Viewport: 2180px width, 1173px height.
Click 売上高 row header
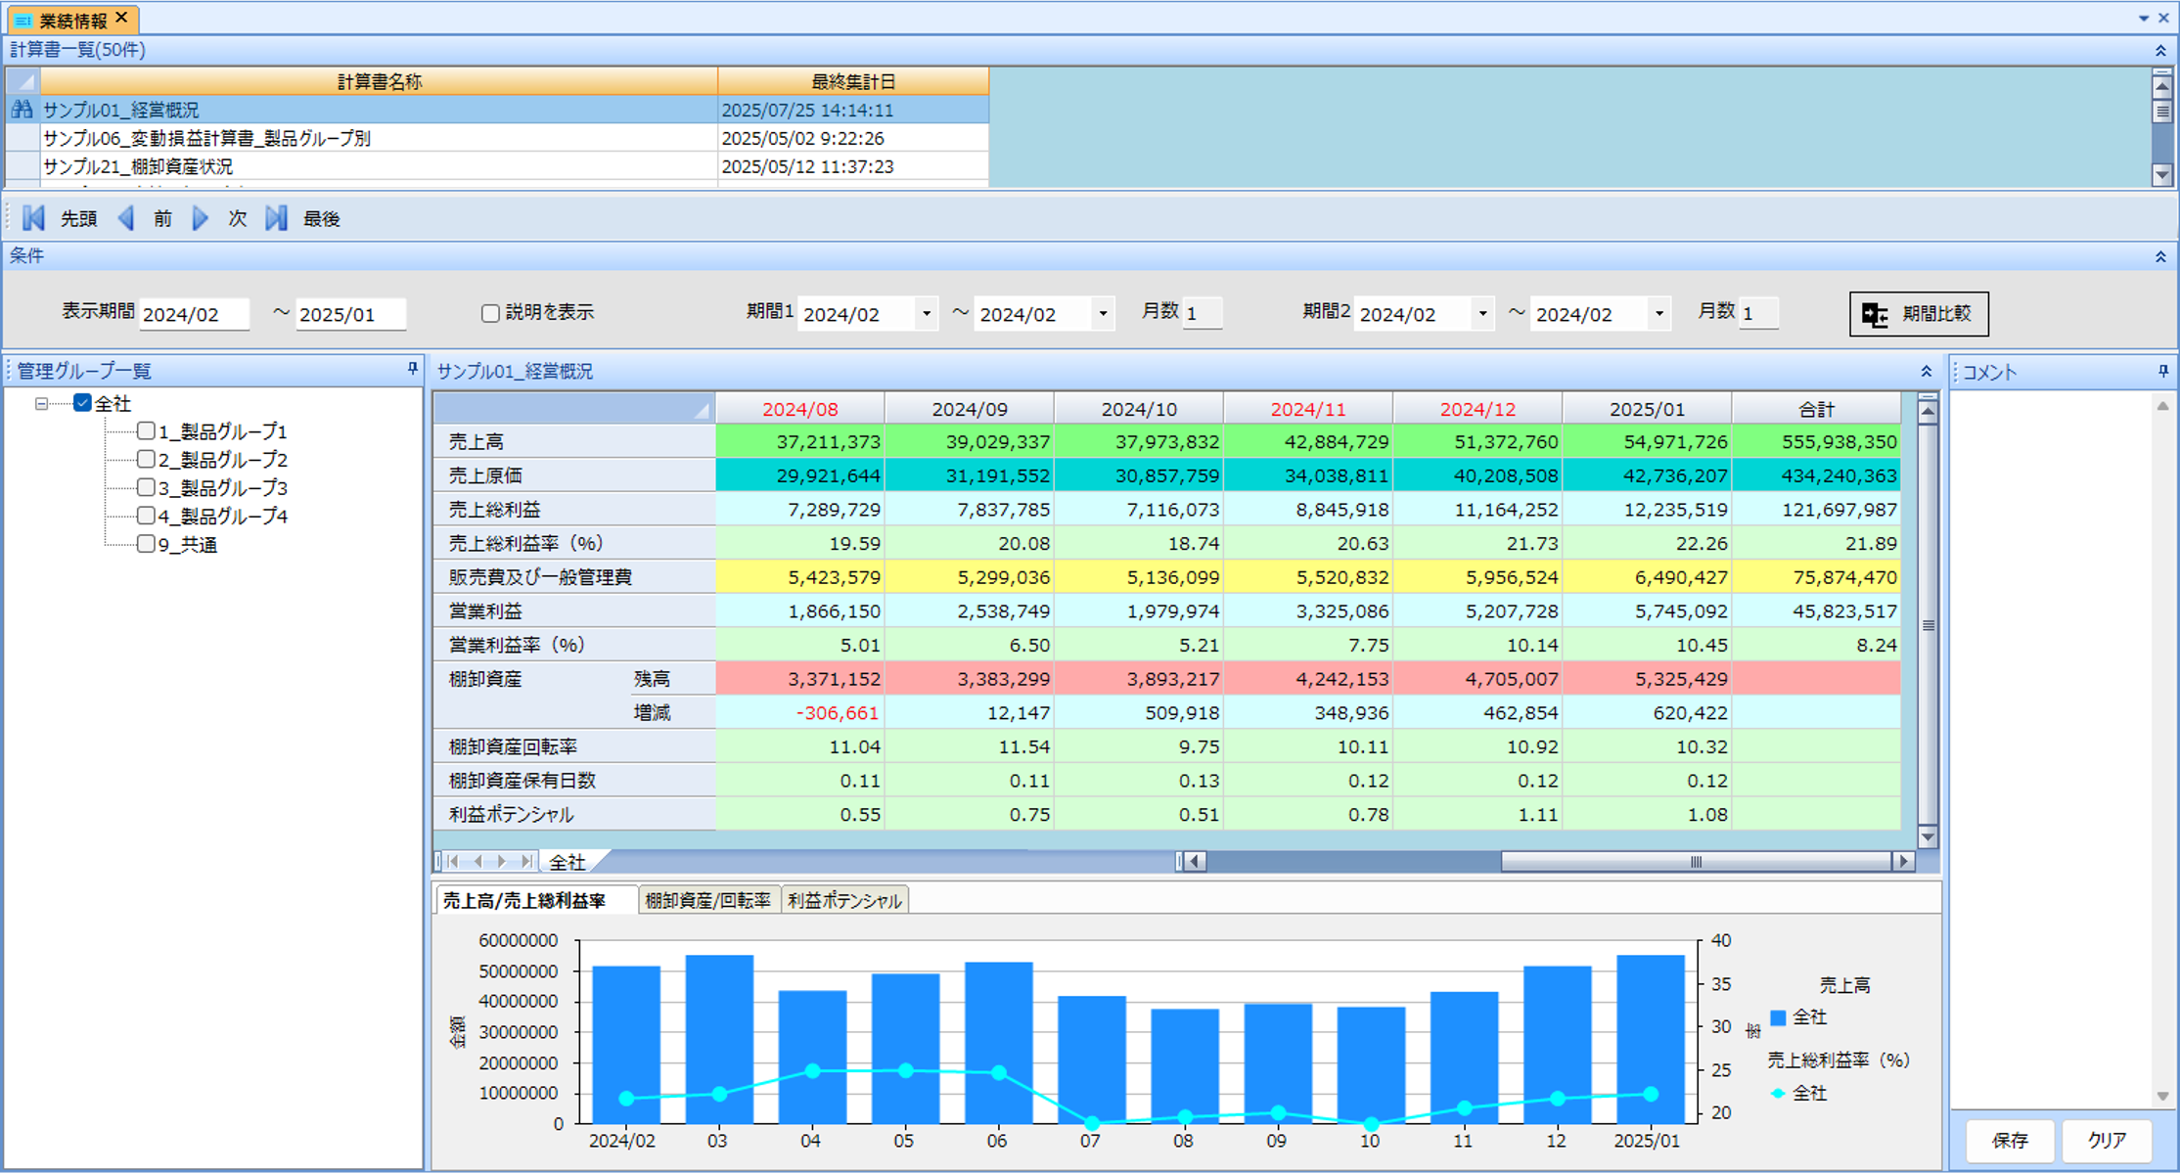(x=574, y=441)
